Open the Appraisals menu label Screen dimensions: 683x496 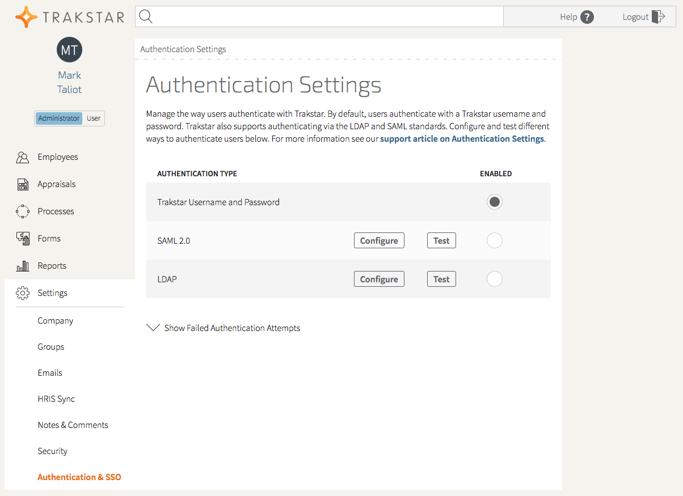pos(57,184)
